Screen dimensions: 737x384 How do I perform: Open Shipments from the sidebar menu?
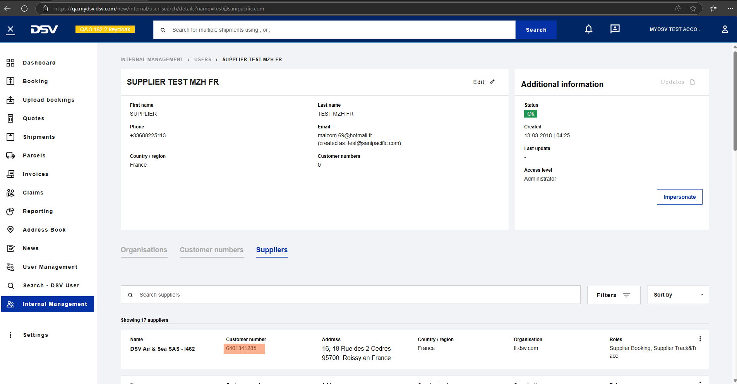[x=39, y=137]
